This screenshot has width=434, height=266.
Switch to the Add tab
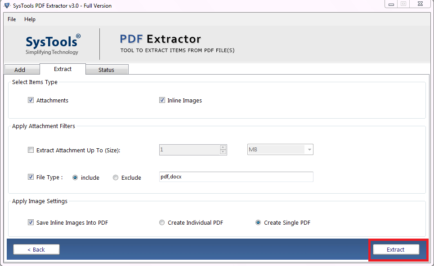[22, 70]
